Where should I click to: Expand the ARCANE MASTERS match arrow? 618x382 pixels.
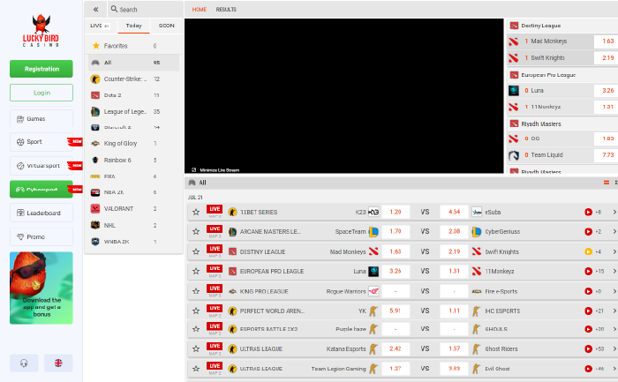pos(614,231)
